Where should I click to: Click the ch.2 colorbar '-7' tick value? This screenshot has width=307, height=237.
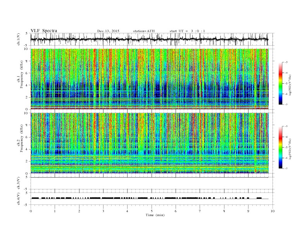pyautogui.click(x=286, y=168)
